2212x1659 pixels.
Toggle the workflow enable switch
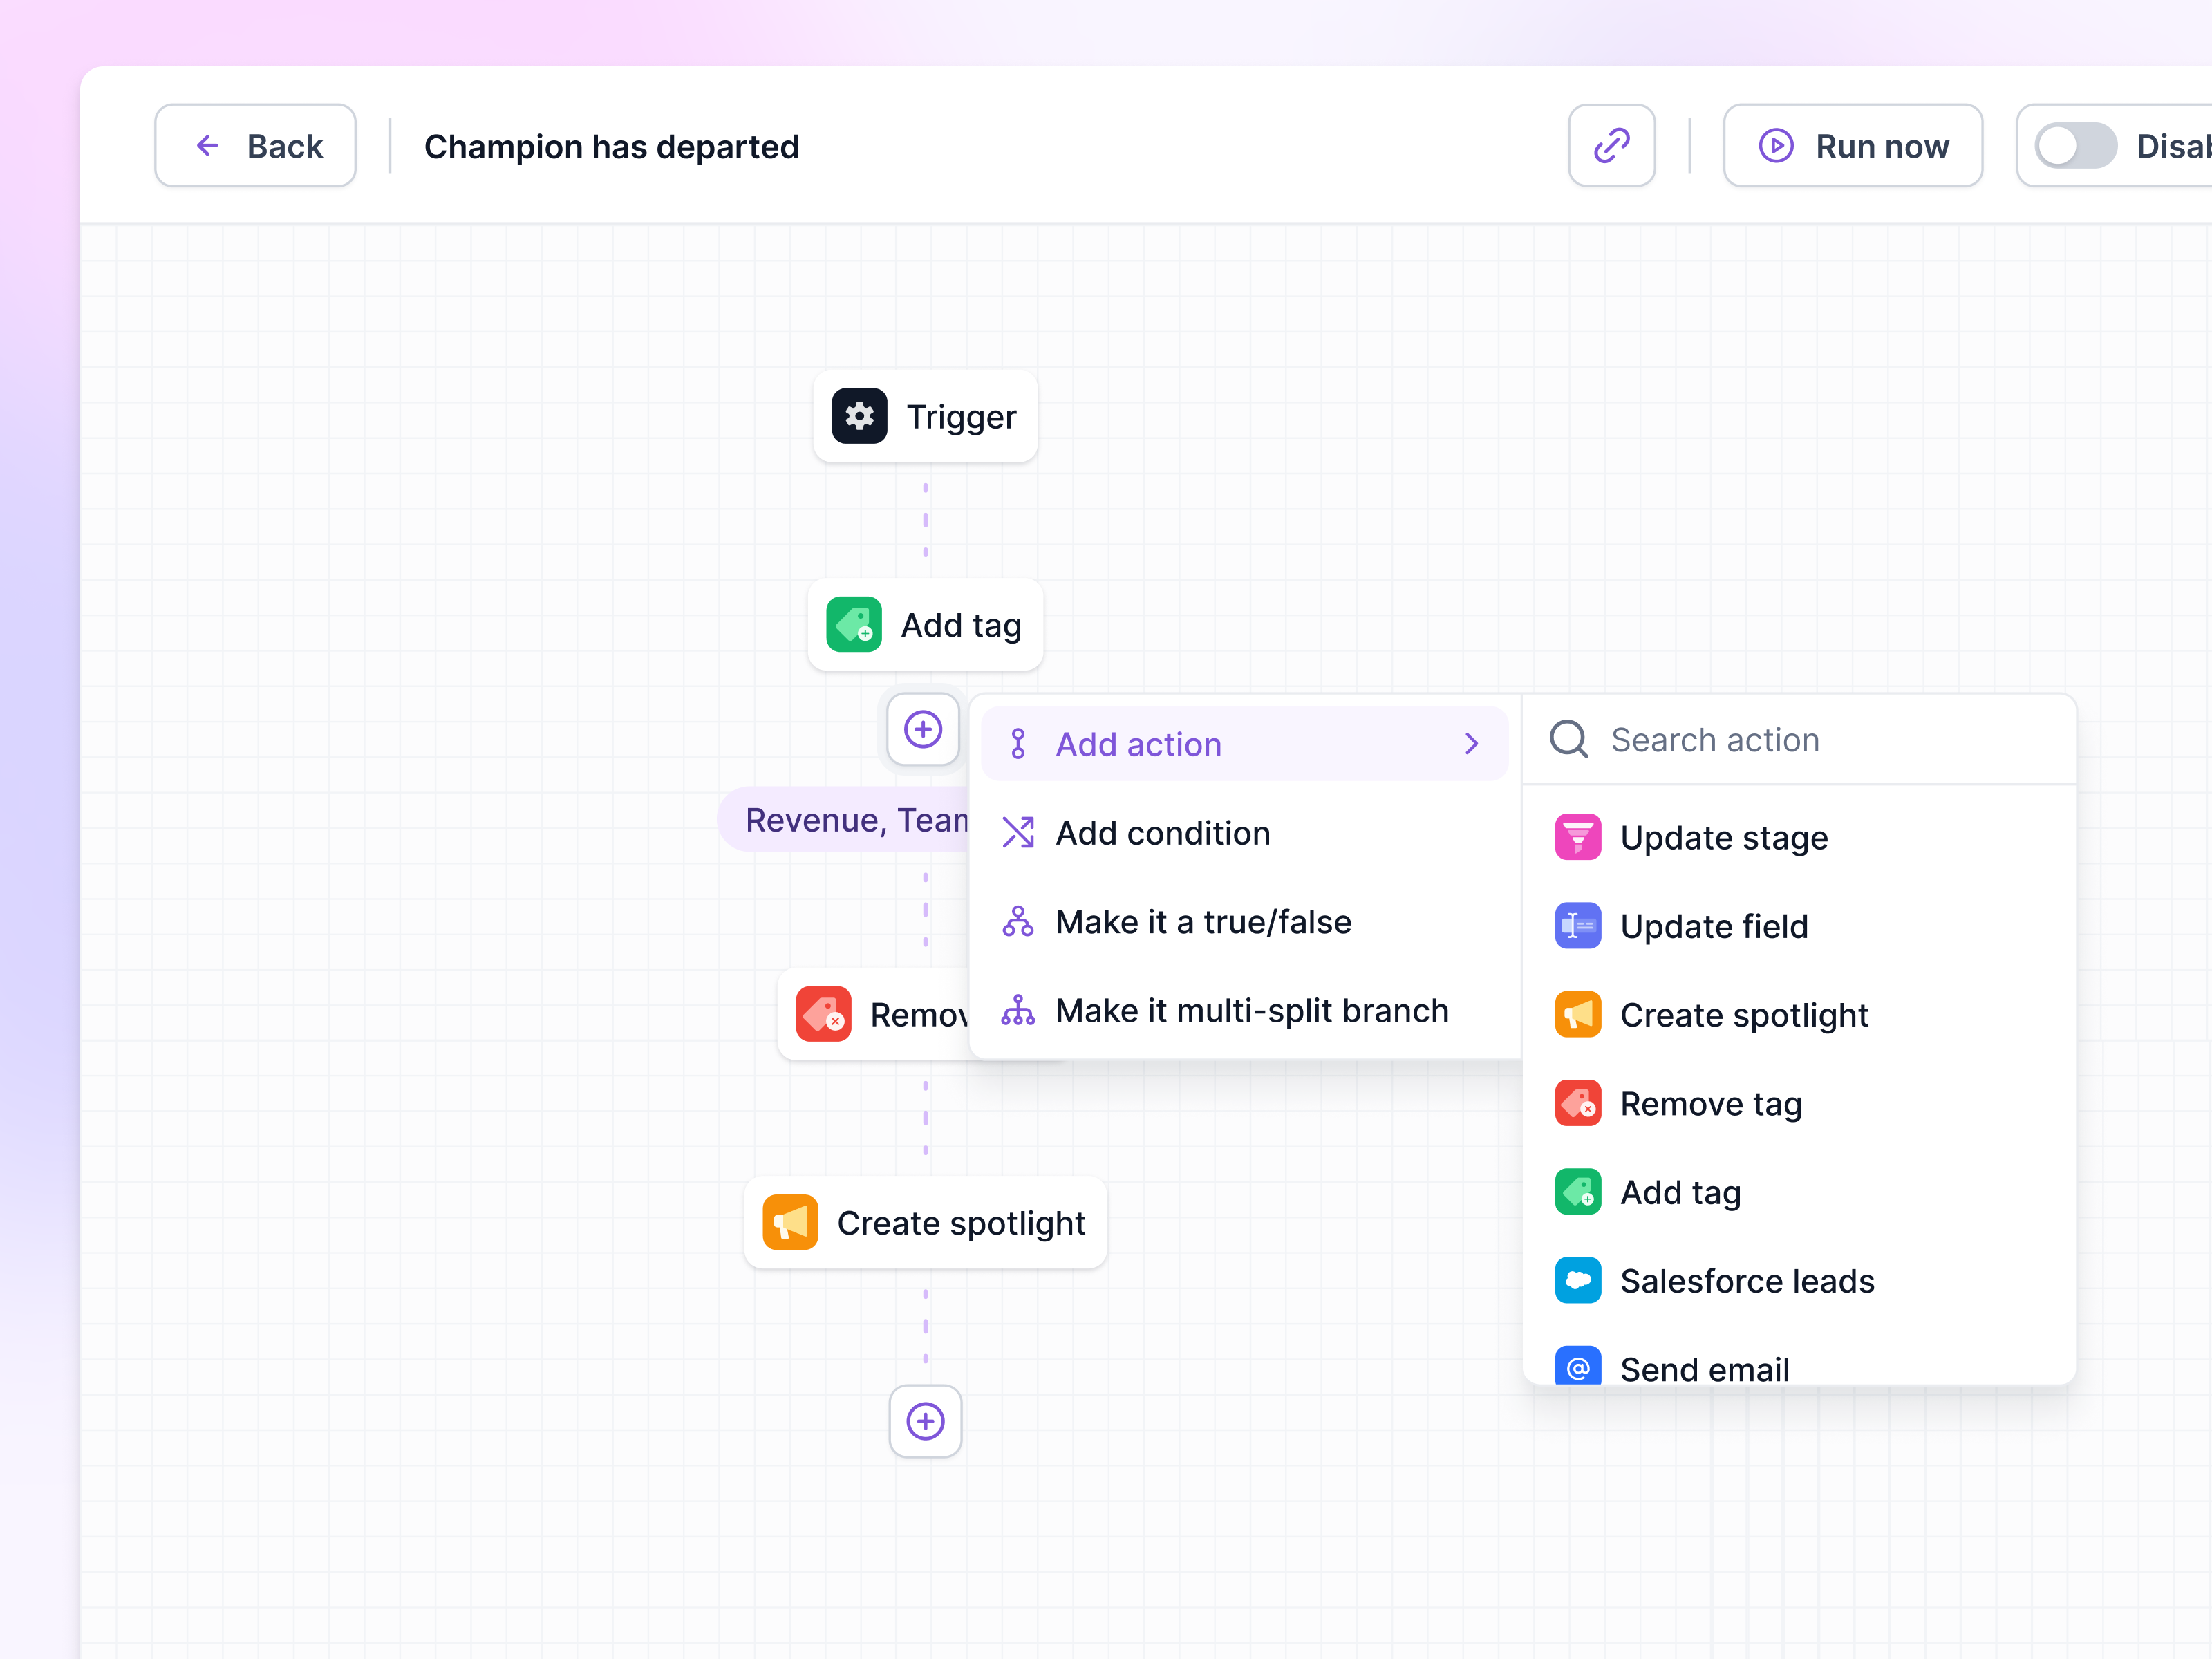pos(2076,146)
